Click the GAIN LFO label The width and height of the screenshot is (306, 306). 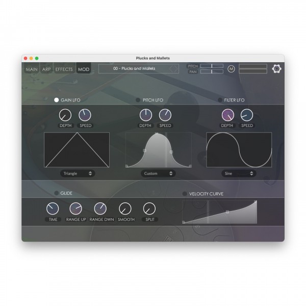click(70, 100)
